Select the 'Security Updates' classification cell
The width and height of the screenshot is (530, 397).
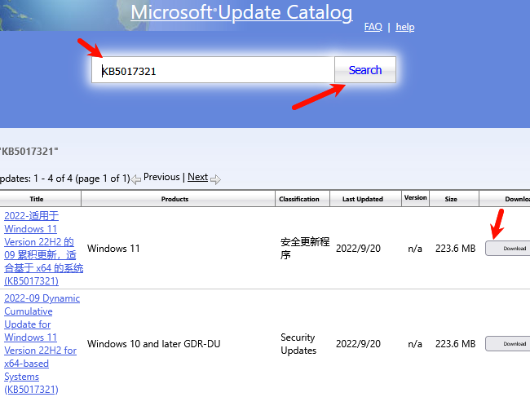298,344
